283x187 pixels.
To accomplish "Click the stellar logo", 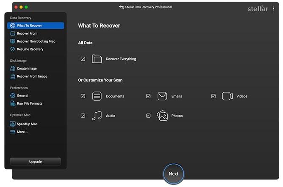I will pyautogui.click(x=258, y=8).
